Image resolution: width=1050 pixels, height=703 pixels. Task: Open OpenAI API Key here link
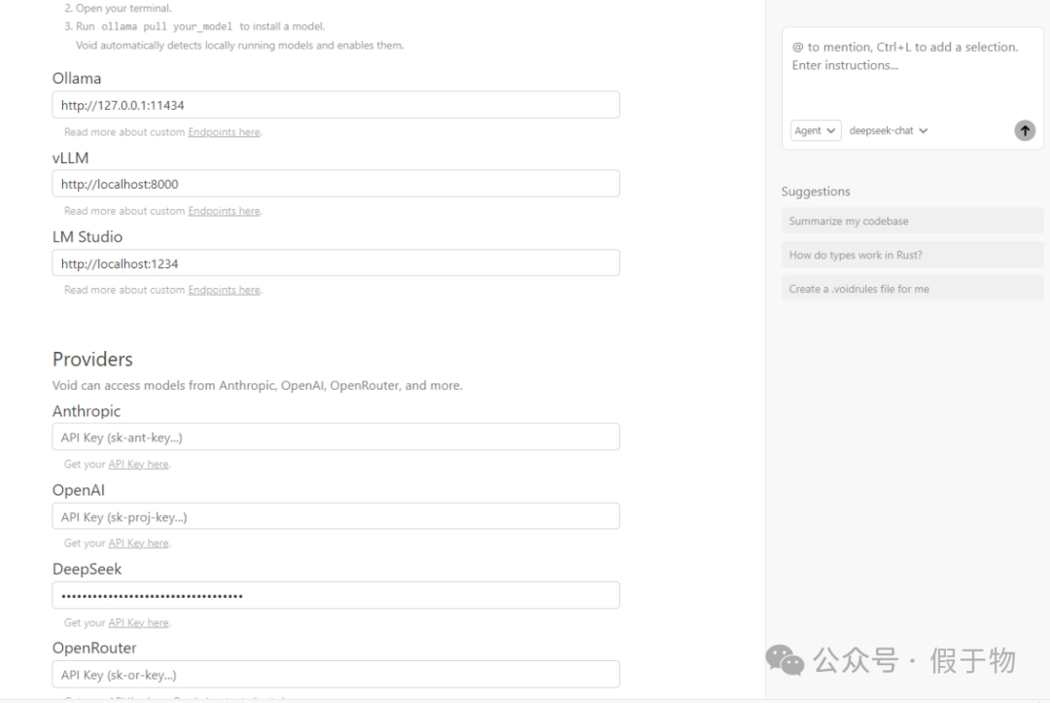coord(139,544)
